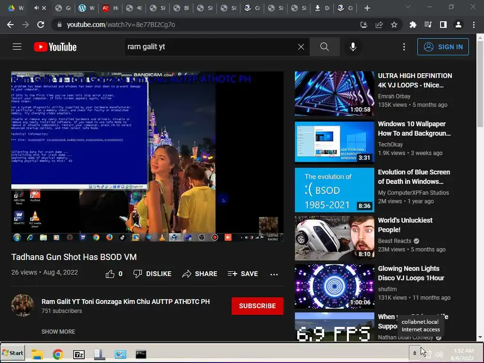Activate voice search microphone
Viewport: 484px width, 363px height.
click(x=353, y=47)
